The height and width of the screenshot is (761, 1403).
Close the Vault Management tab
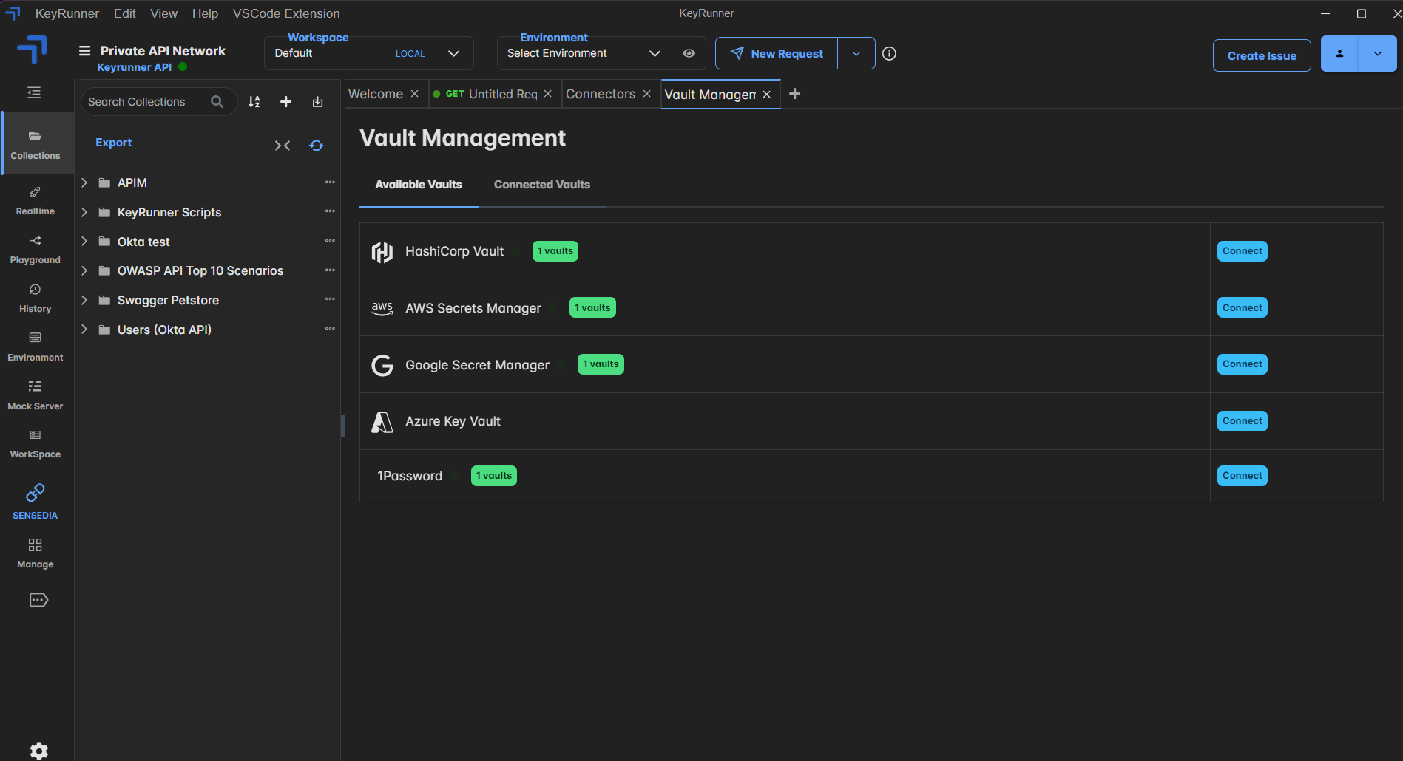pos(767,95)
